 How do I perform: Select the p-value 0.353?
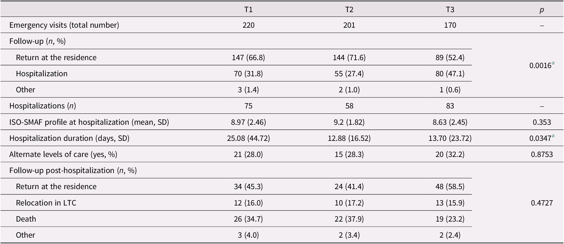coord(542,122)
